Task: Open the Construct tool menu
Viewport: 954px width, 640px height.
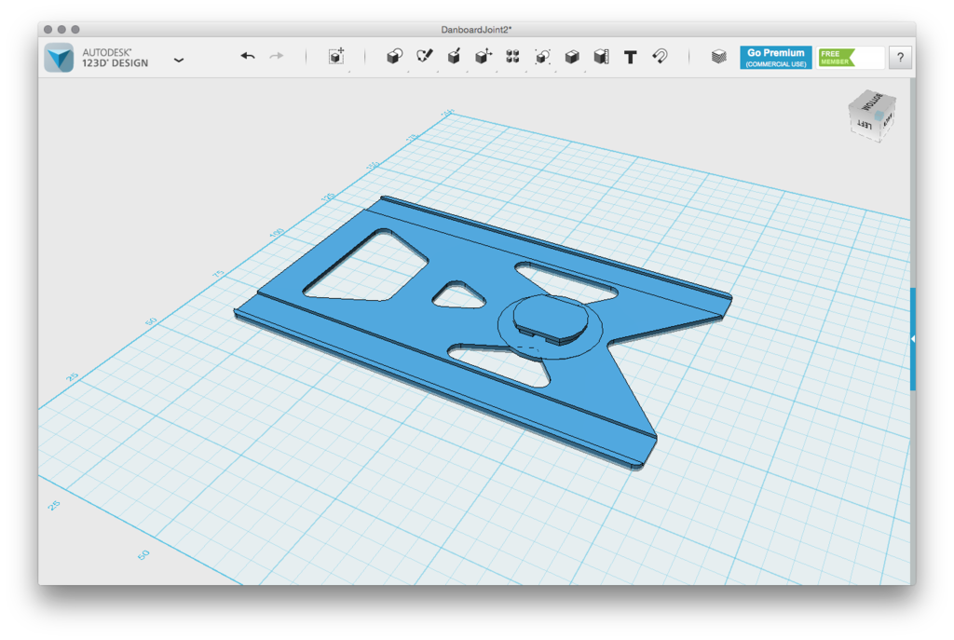Action: point(454,57)
